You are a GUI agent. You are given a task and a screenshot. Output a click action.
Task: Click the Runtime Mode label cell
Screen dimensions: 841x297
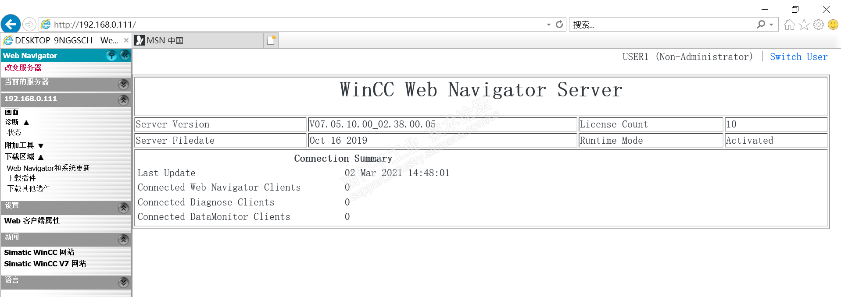click(x=651, y=141)
